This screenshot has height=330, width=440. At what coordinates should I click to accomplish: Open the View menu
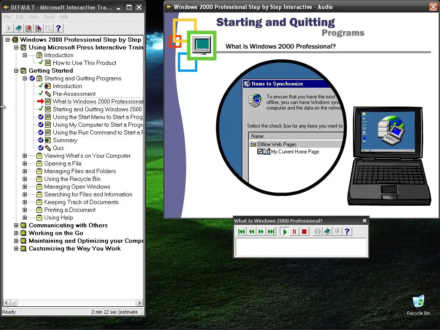(34, 17)
